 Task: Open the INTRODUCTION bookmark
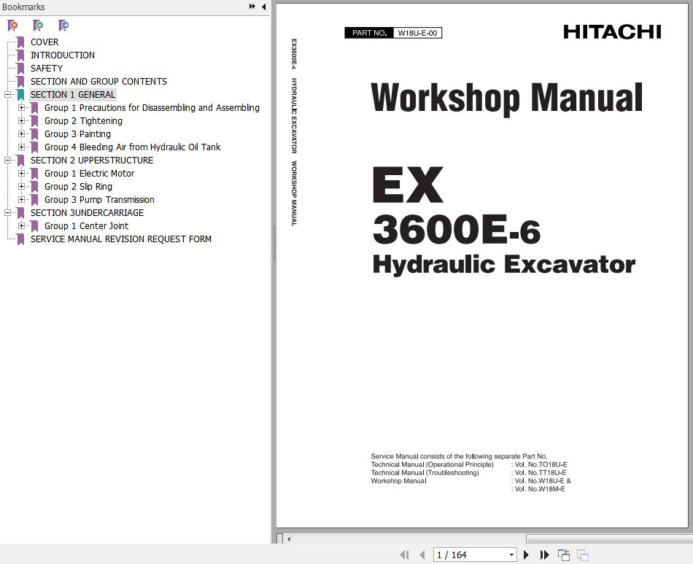tap(63, 55)
